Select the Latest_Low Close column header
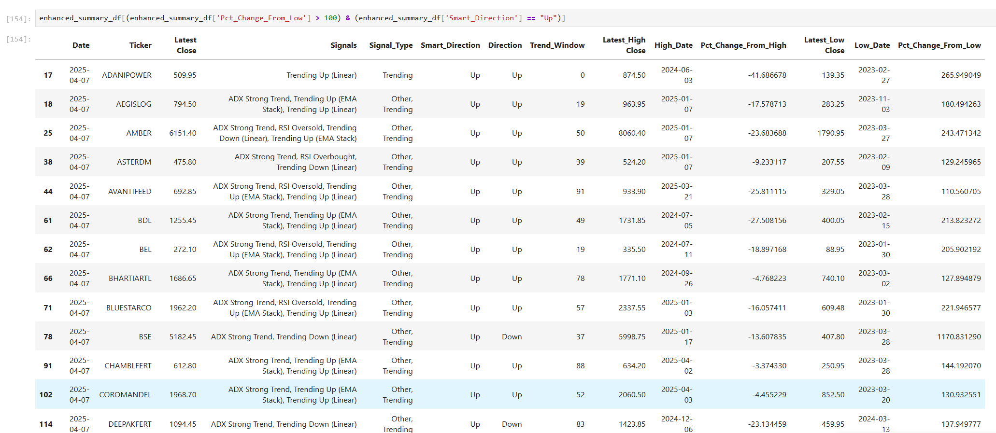Viewport: 996px width, 433px height. (825, 45)
